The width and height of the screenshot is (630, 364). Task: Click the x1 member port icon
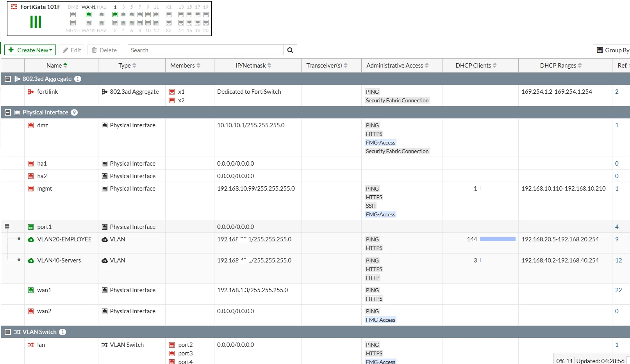coord(172,92)
